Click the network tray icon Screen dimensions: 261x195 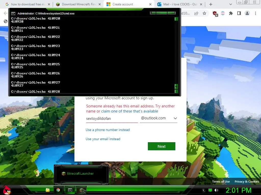click(210, 190)
